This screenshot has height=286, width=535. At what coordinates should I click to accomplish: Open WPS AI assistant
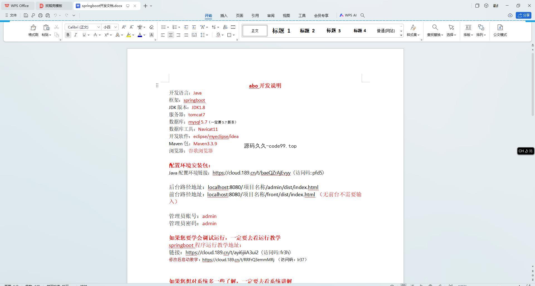[348, 15]
